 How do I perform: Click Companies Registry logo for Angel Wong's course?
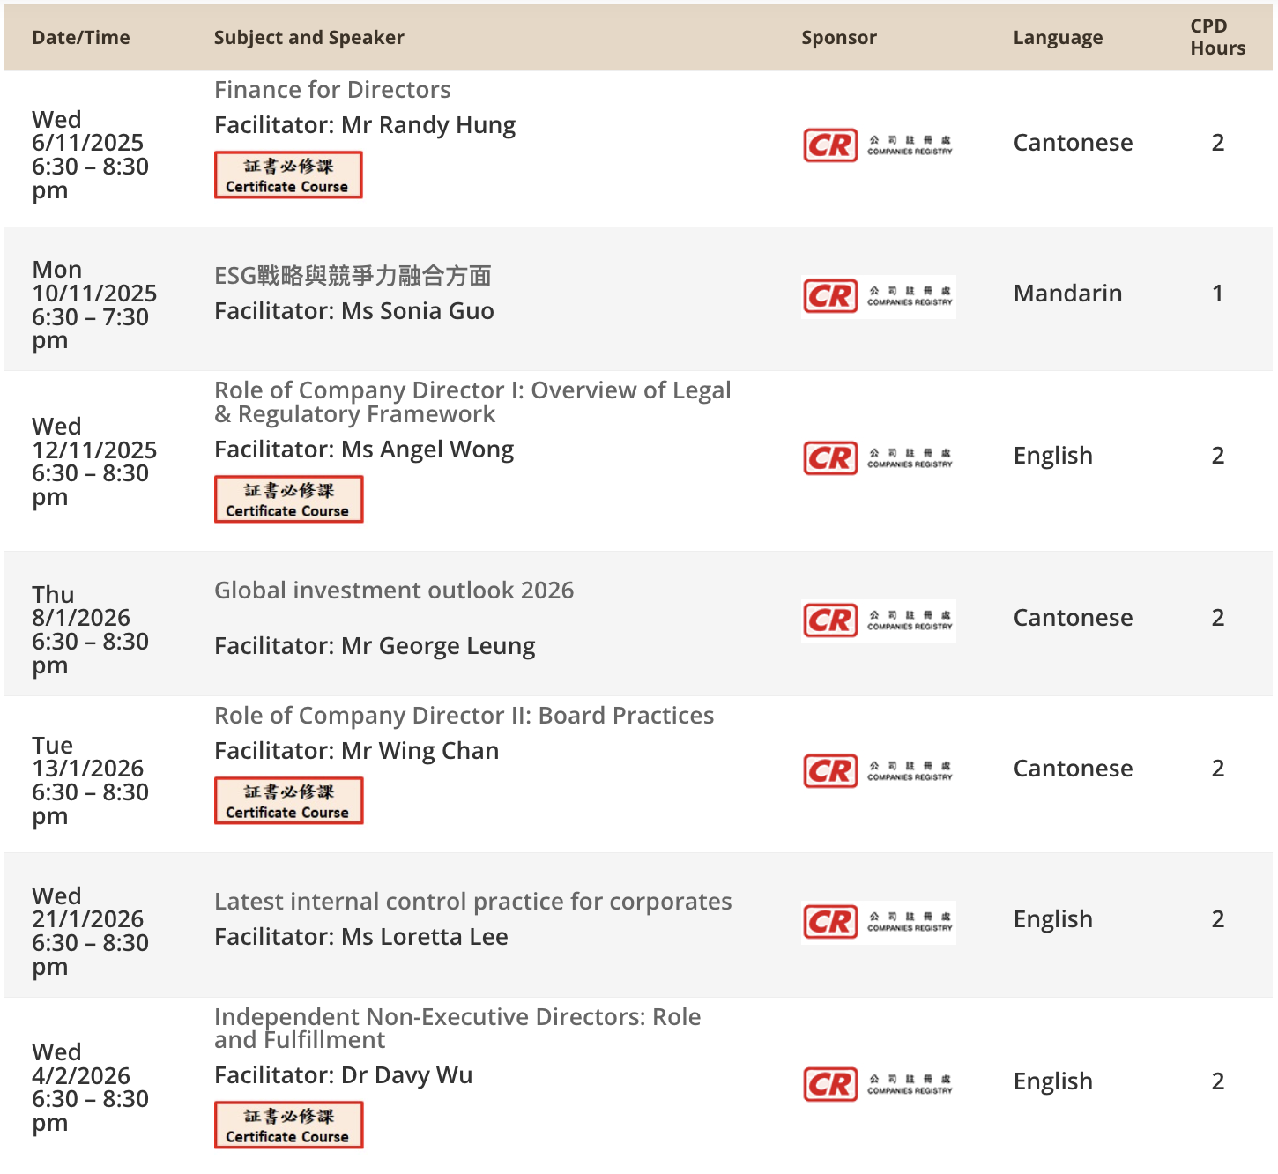(878, 458)
